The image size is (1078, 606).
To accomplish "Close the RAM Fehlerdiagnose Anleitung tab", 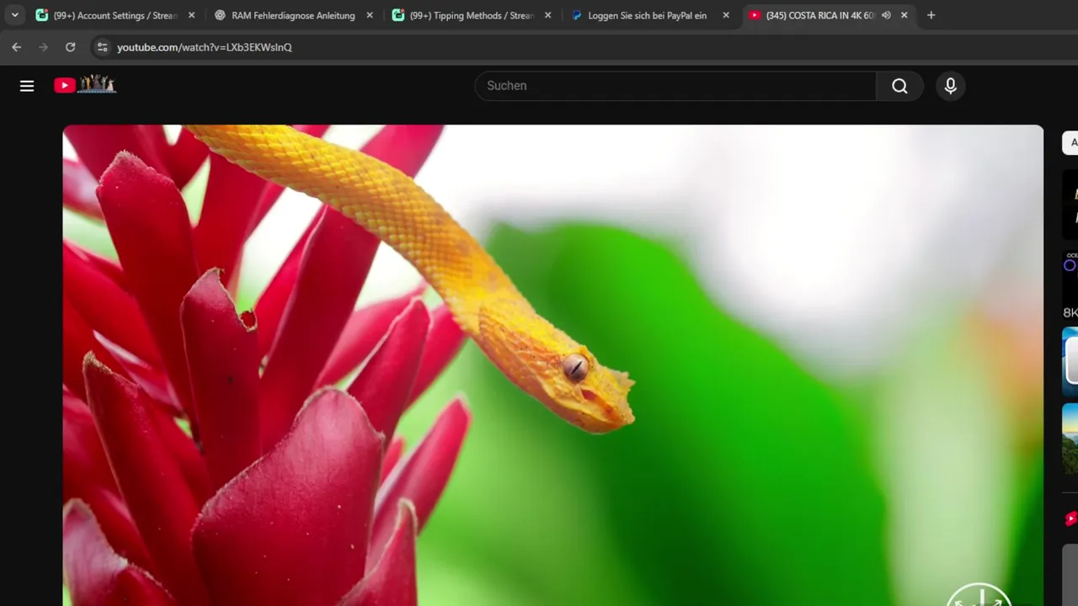I will [370, 15].
